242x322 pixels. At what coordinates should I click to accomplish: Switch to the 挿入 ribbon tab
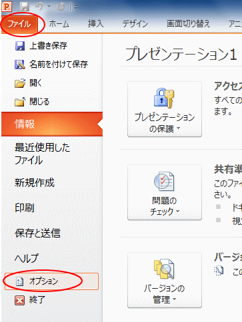point(95,23)
